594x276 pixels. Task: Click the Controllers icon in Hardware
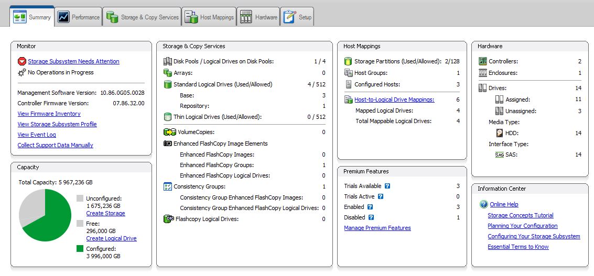483,61
